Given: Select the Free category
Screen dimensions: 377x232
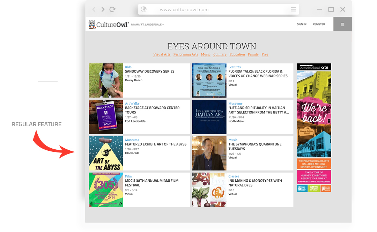Looking at the screenshot, I should coord(265,54).
